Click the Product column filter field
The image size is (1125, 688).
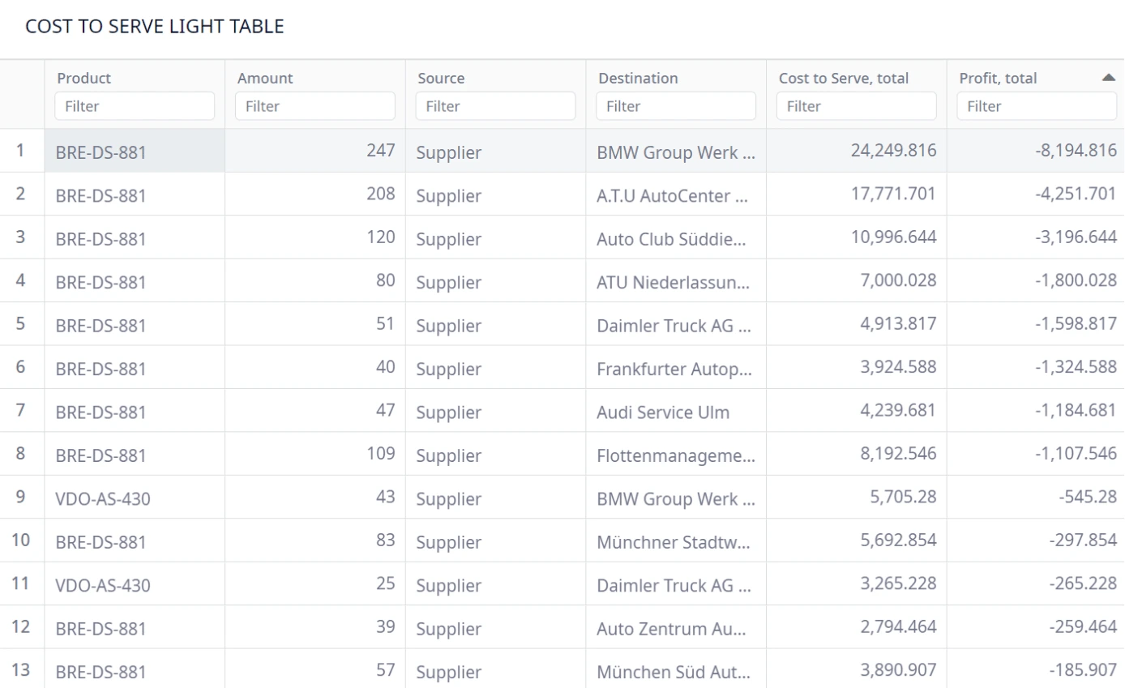[135, 106]
